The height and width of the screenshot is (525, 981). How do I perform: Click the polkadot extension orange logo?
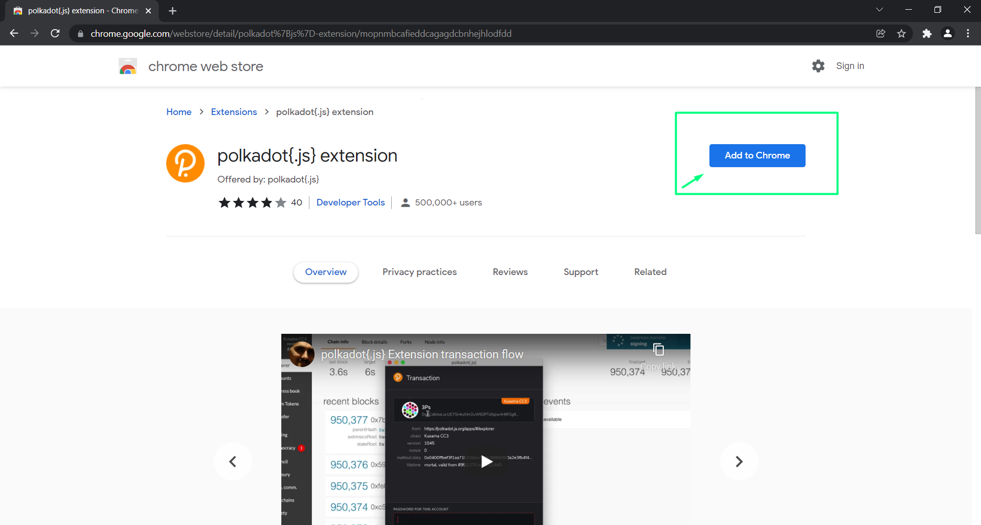[185, 164]
